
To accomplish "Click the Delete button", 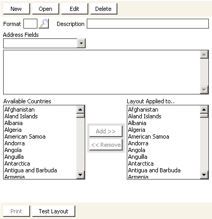I will tap(103, 9).
